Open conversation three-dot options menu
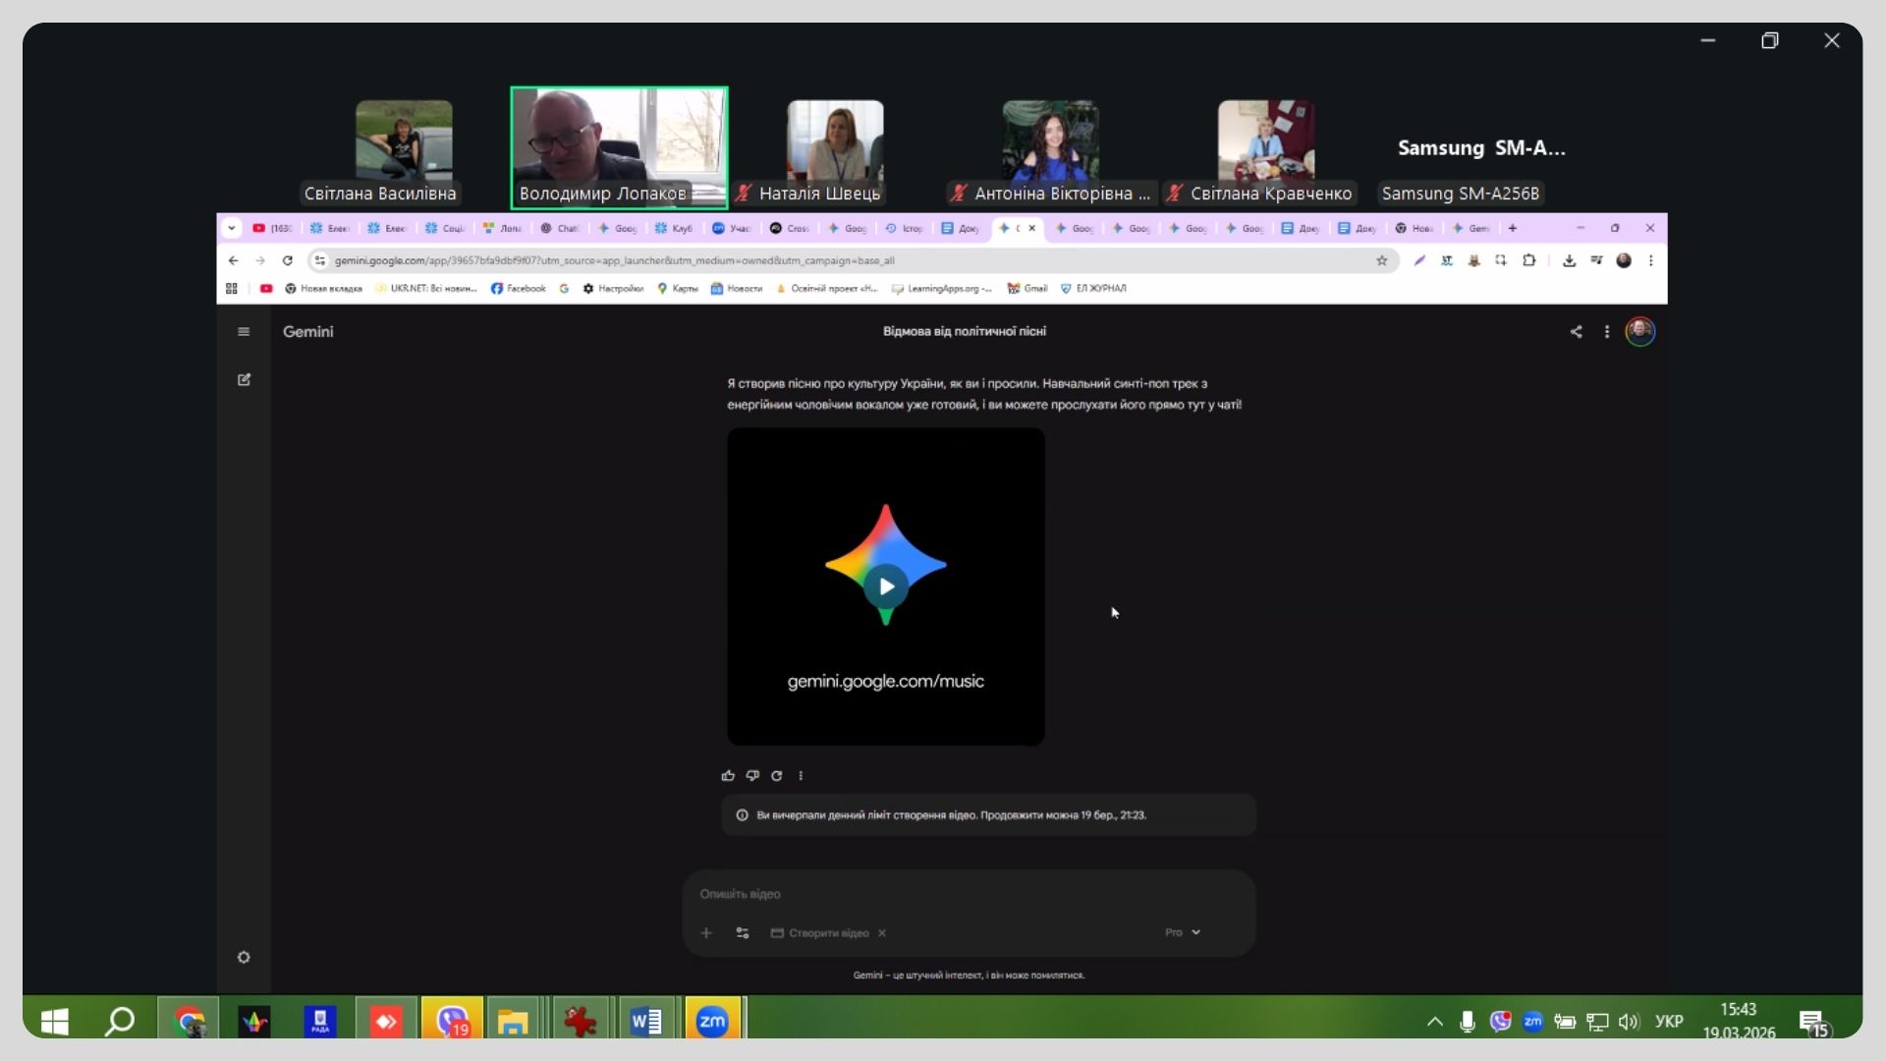 click(x=1607, y=332)
